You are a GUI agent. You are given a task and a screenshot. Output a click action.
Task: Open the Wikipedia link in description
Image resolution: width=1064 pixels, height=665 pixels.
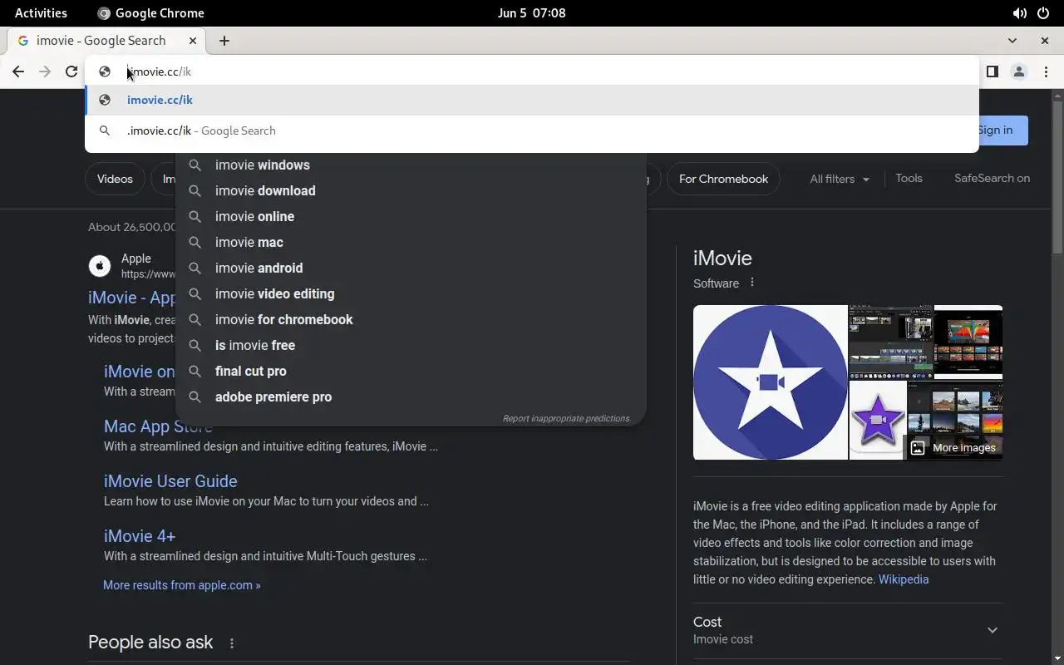pos(904,579)
